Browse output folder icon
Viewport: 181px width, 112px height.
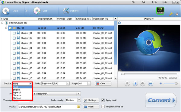pyautogui.click(x=78, y=107)
